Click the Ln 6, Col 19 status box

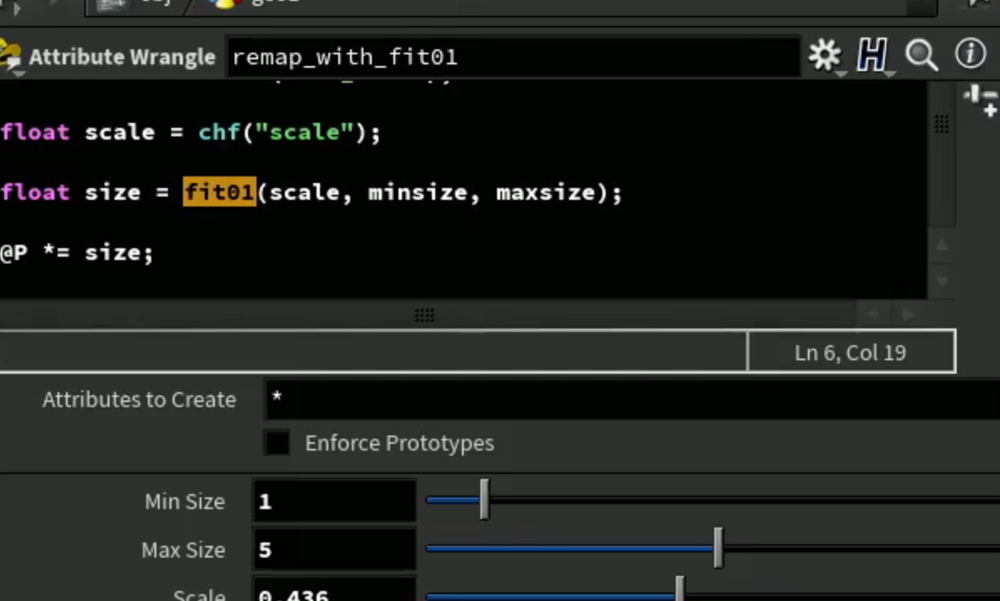(850, 352)
